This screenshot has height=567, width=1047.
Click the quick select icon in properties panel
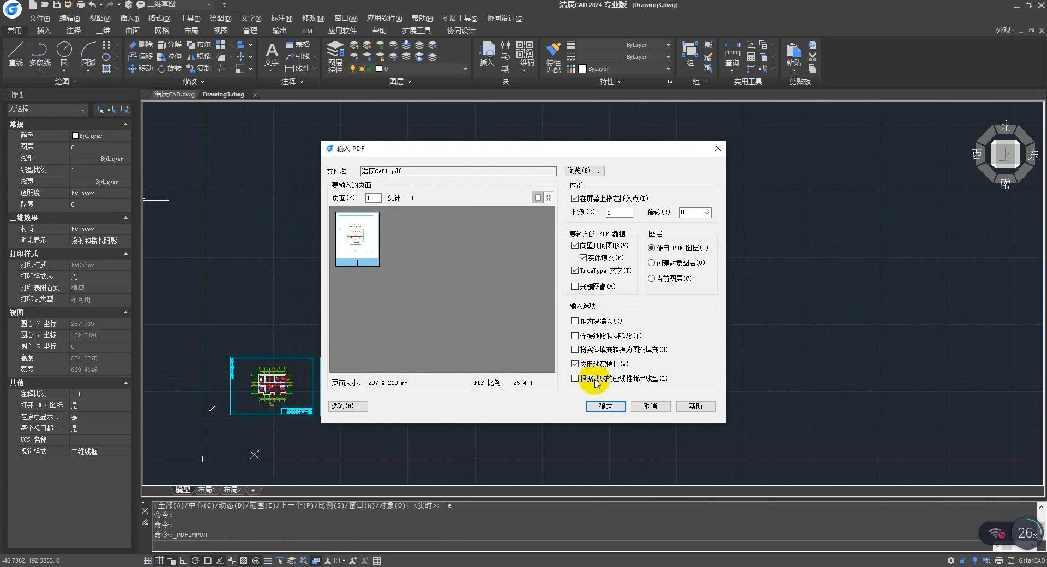click(x=124, y=110)
